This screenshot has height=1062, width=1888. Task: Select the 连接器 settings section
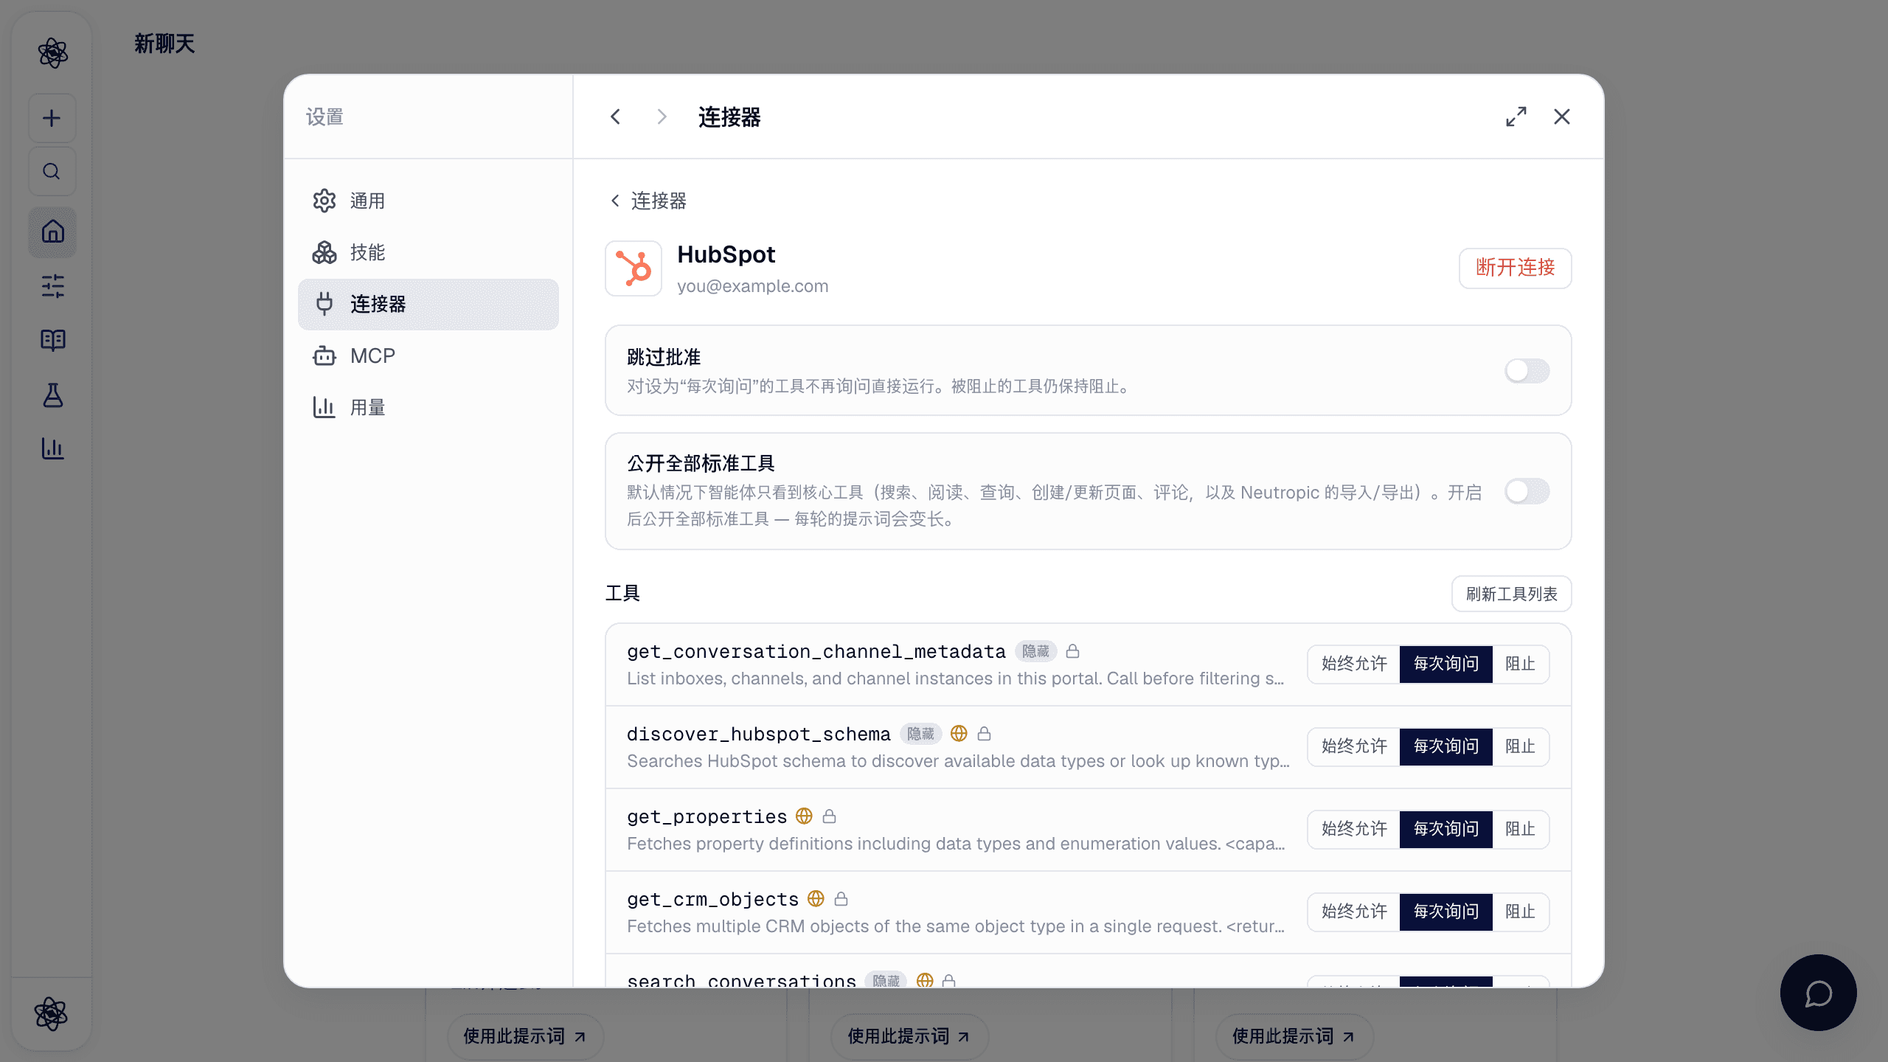pyautogui.click(x=428, y=304)
